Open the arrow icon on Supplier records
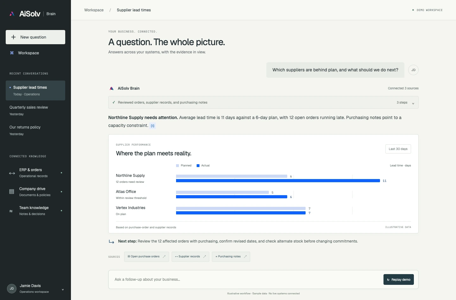 205,256
